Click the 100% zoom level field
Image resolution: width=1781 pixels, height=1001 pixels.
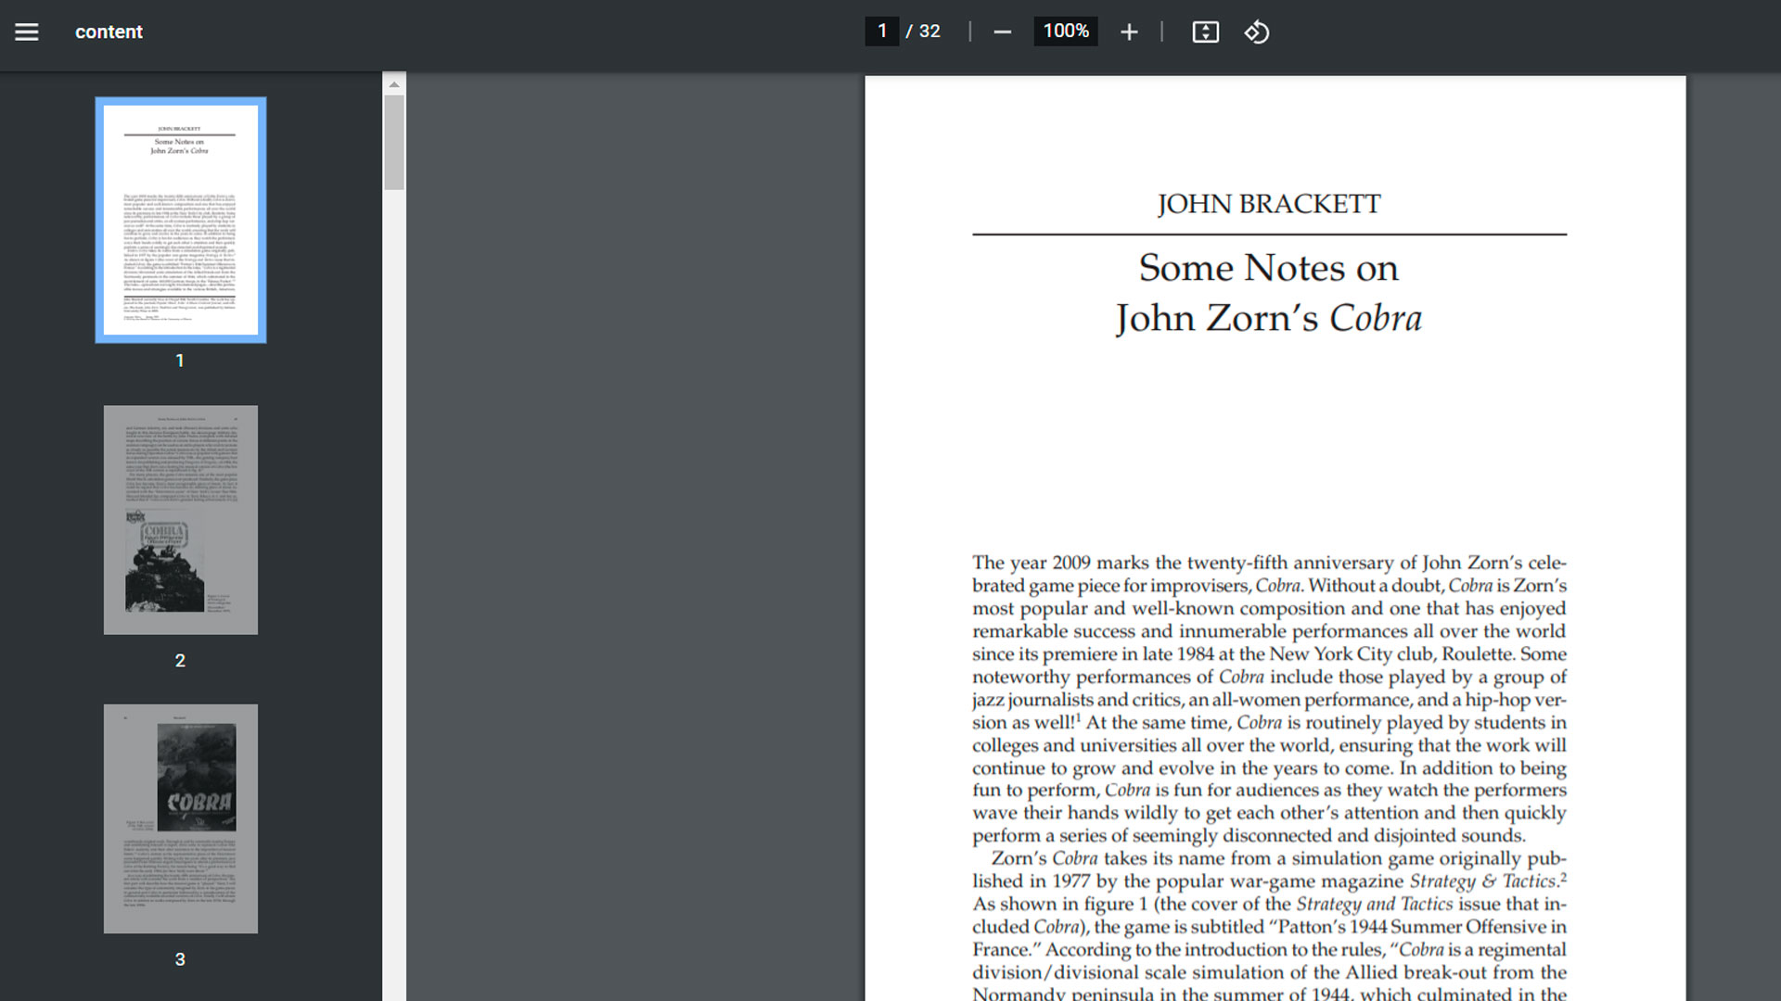tap(1066, 32)
